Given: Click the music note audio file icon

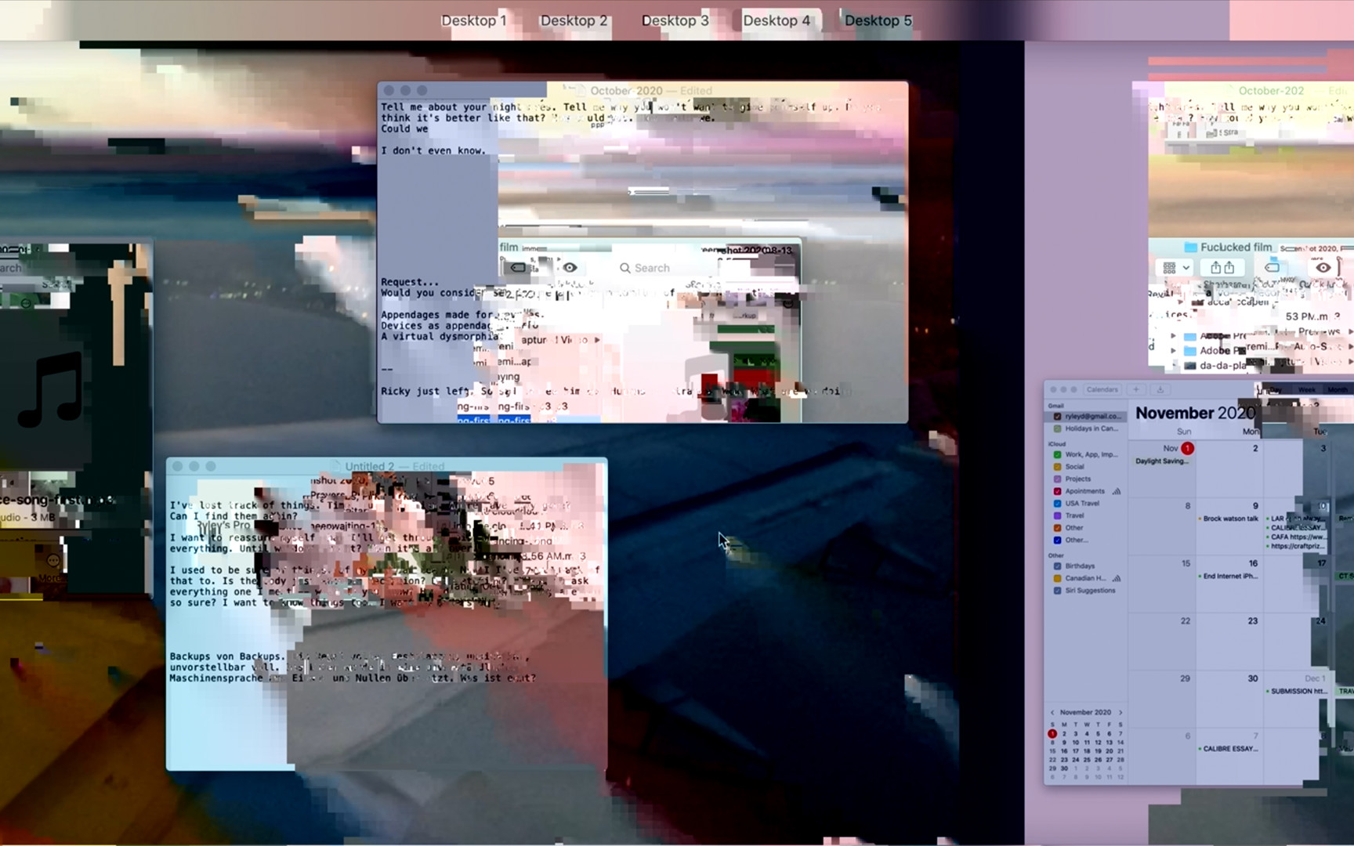Looking at the screenshot, I should 50,390.
